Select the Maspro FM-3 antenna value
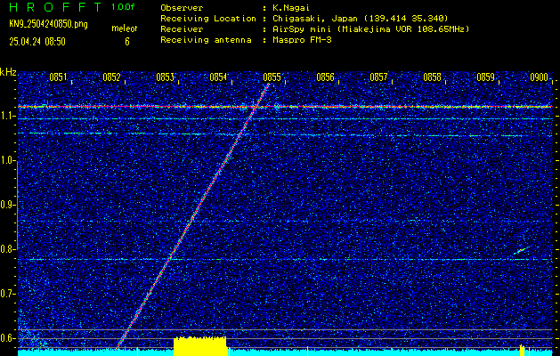Screen dimensions: 560x356 (x=302, y=40)
